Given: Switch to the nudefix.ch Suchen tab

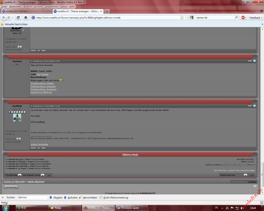Looking at the screenshot, I should pos(26,11).
